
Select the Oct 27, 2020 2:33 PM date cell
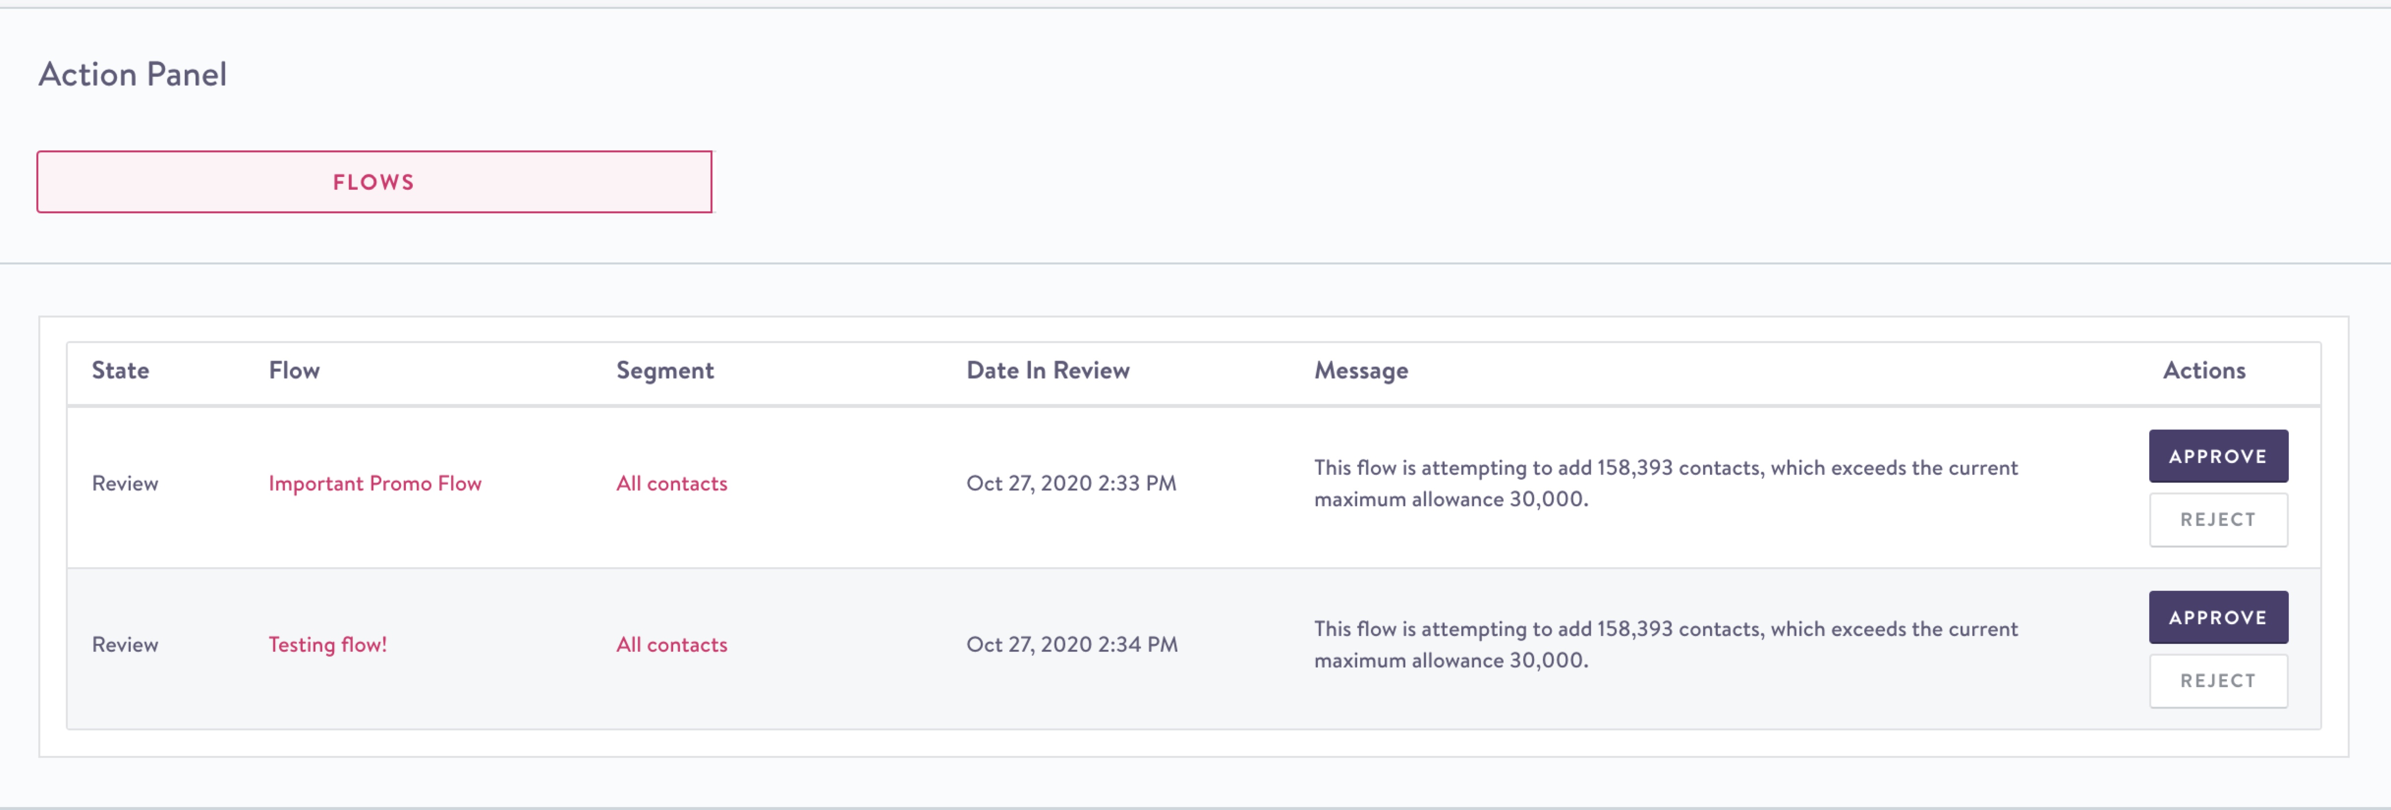click(1071, 483)
